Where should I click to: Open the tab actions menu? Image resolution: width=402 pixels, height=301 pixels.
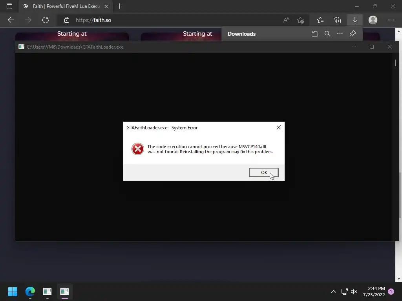click(9, 6)
